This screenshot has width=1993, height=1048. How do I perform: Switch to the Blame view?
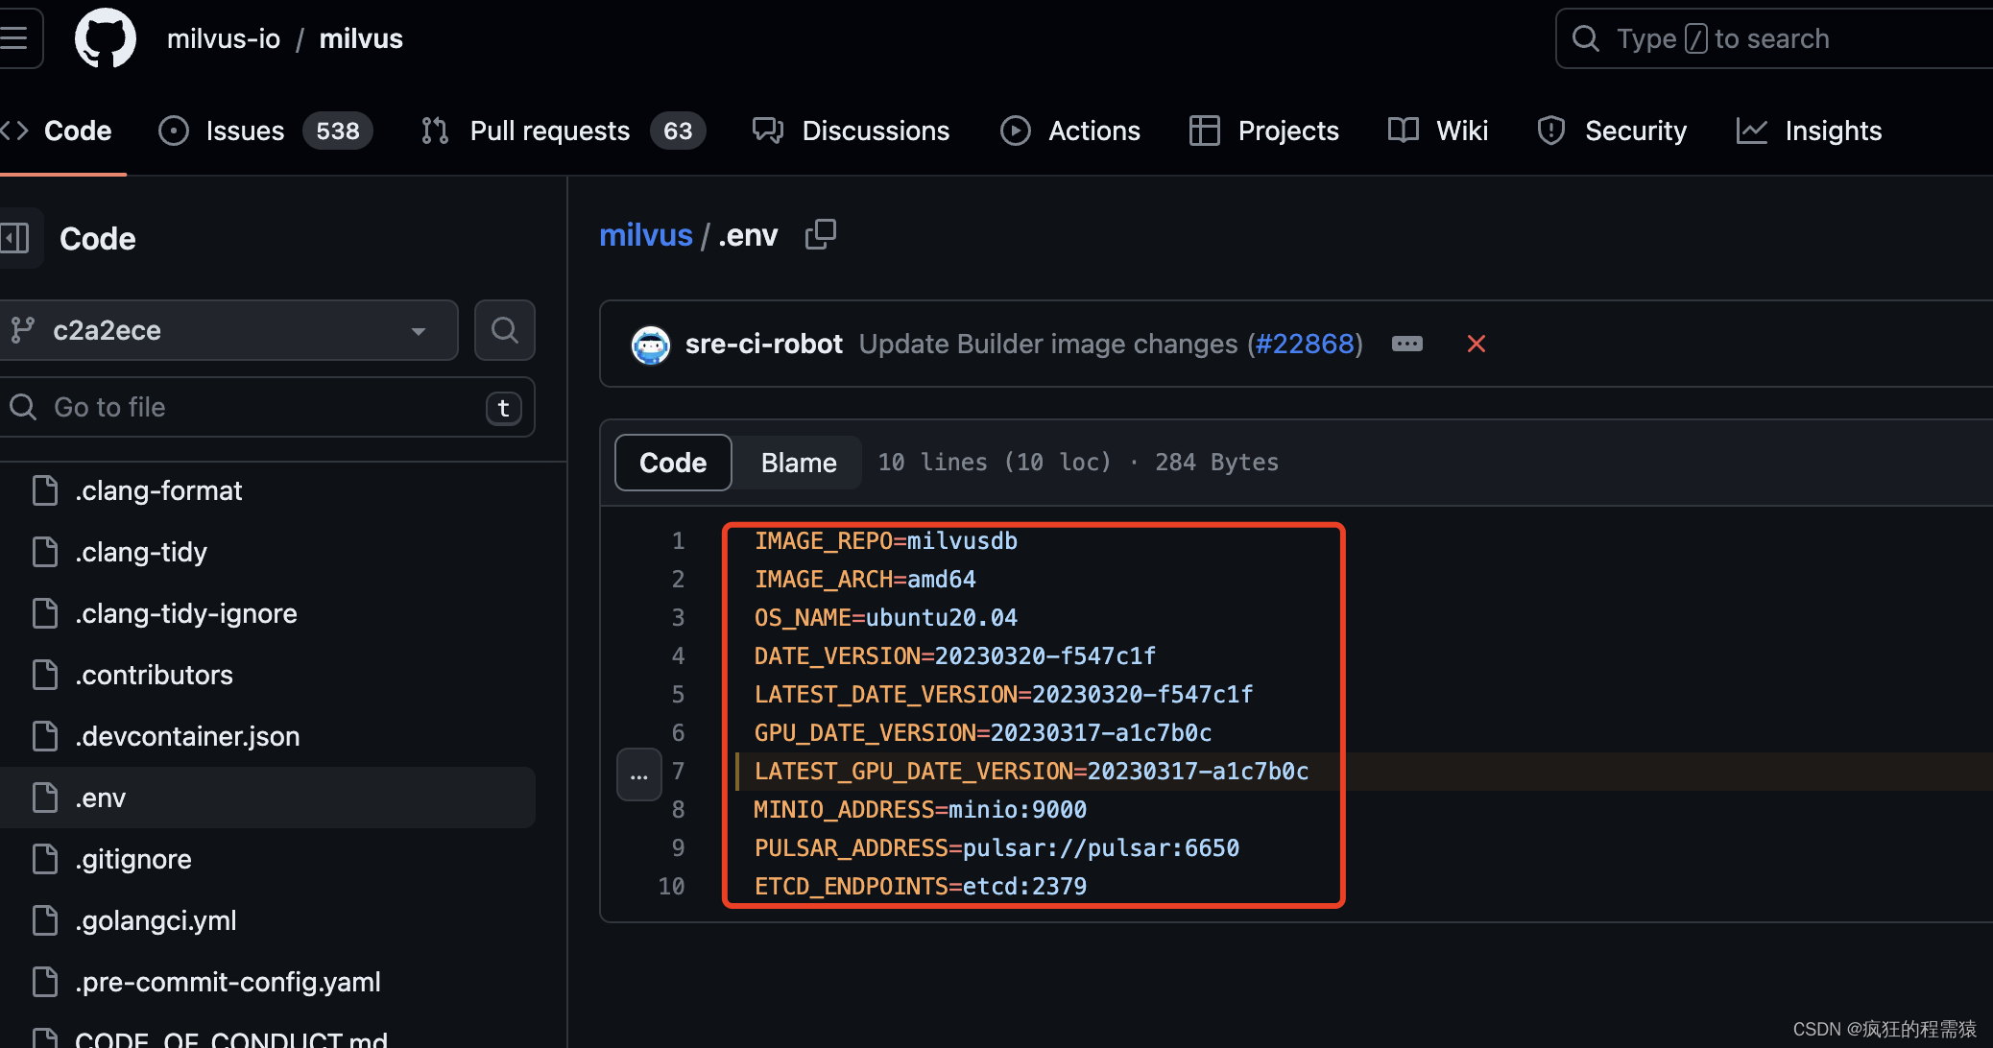point(798,463)
